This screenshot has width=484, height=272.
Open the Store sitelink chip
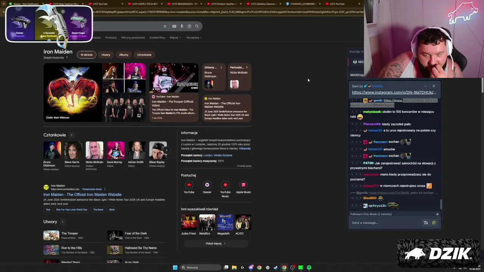click(x=112, y=210)
